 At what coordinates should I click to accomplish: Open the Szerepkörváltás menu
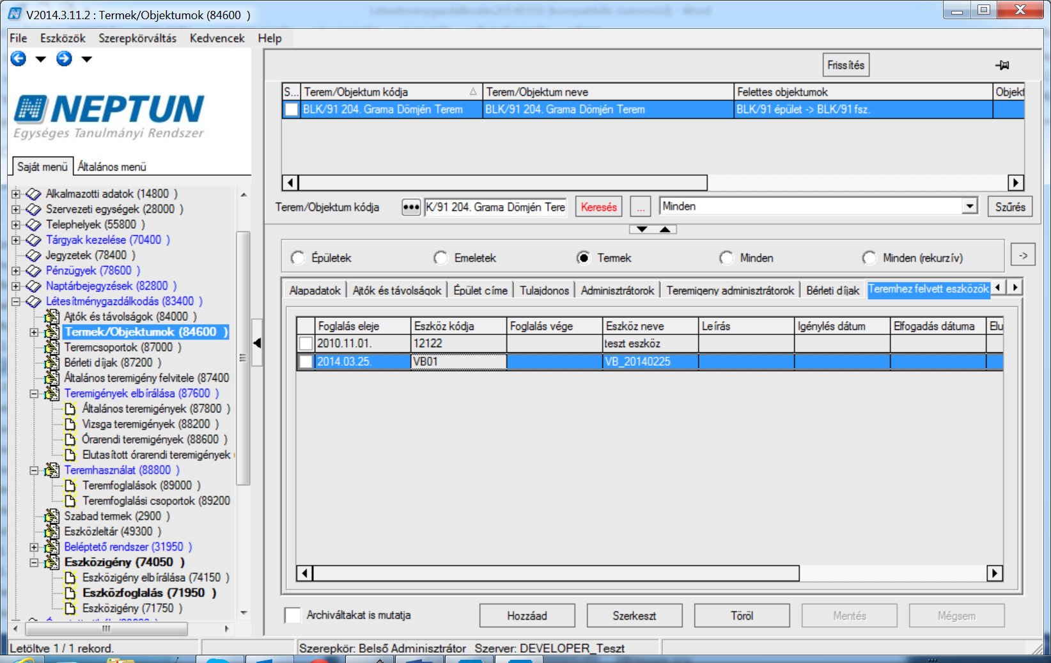pos(137,38)
